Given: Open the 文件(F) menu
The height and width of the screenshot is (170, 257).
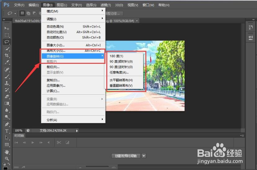Looking at the screenshot, I should 19,5.
